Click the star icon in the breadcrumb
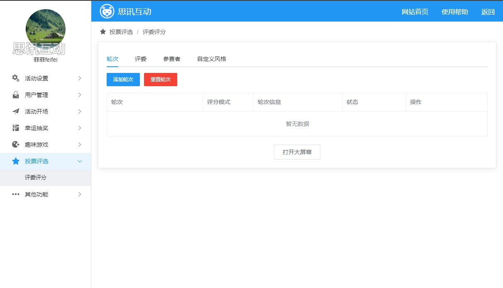The width and height of the screenshot is (503, 288). click(103, 32)
